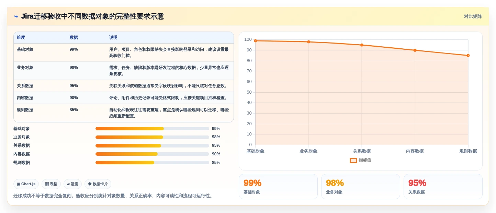Click the 数据 column header

click(x=74, y=37)
